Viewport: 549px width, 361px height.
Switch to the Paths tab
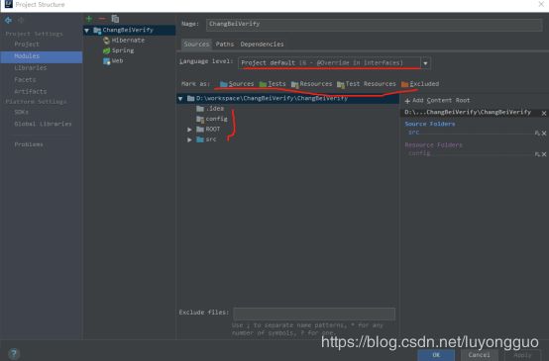(x=224, y=45)
